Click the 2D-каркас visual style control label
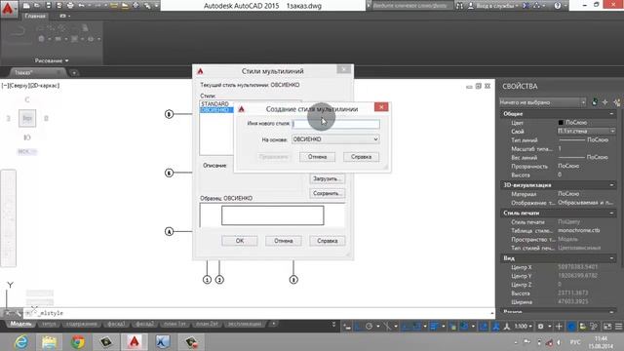Screen dimensions: 624x351 tap(44, 86)
